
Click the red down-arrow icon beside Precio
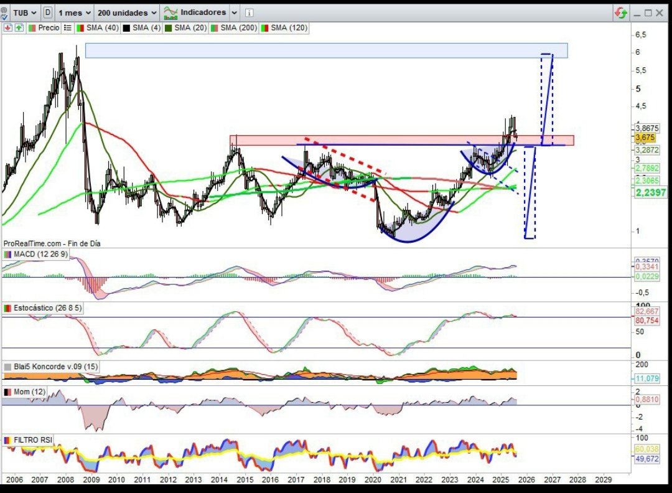tap(7, 28)
